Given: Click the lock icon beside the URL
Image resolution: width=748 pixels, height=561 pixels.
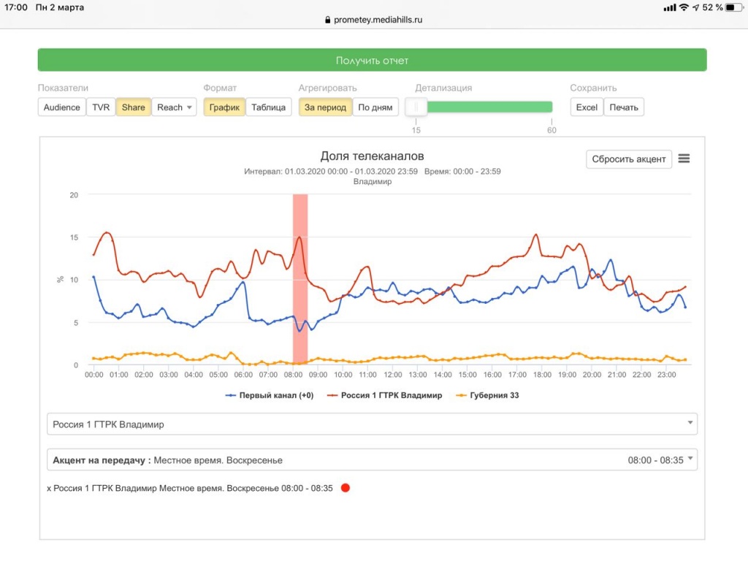Looking at the screenshot, I should [328, 20].
